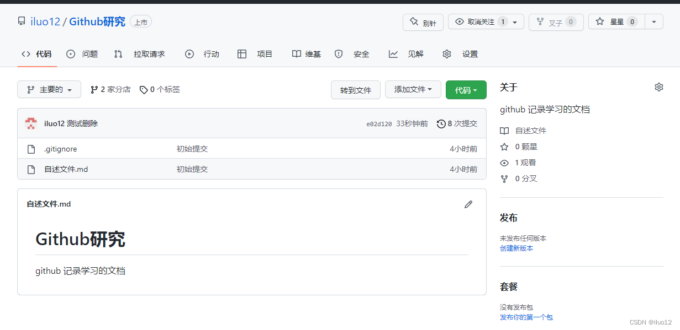Viewport: 680px width, 330px height.
Task: Open the green 代码 clone dropdown
Action: pyautogui.click(x=466, y=90)
